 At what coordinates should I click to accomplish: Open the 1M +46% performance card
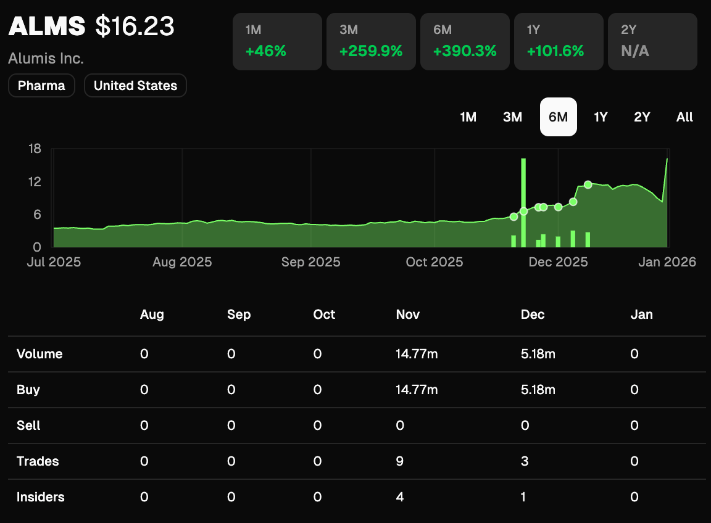[x=277, y=41]
